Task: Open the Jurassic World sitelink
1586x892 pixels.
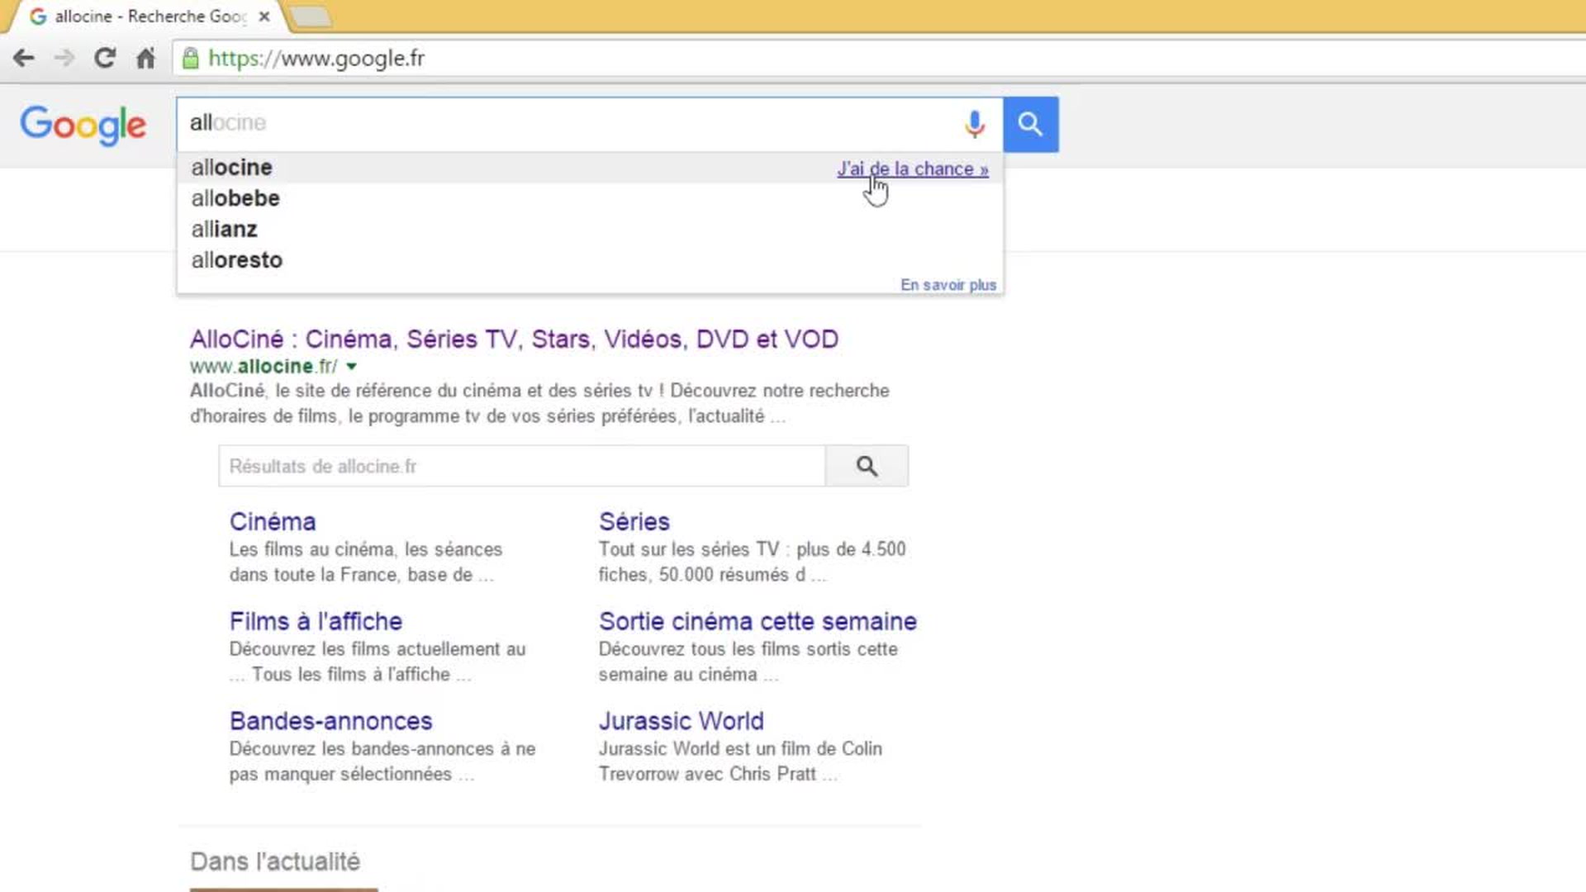Action: (x=681, y=721)
